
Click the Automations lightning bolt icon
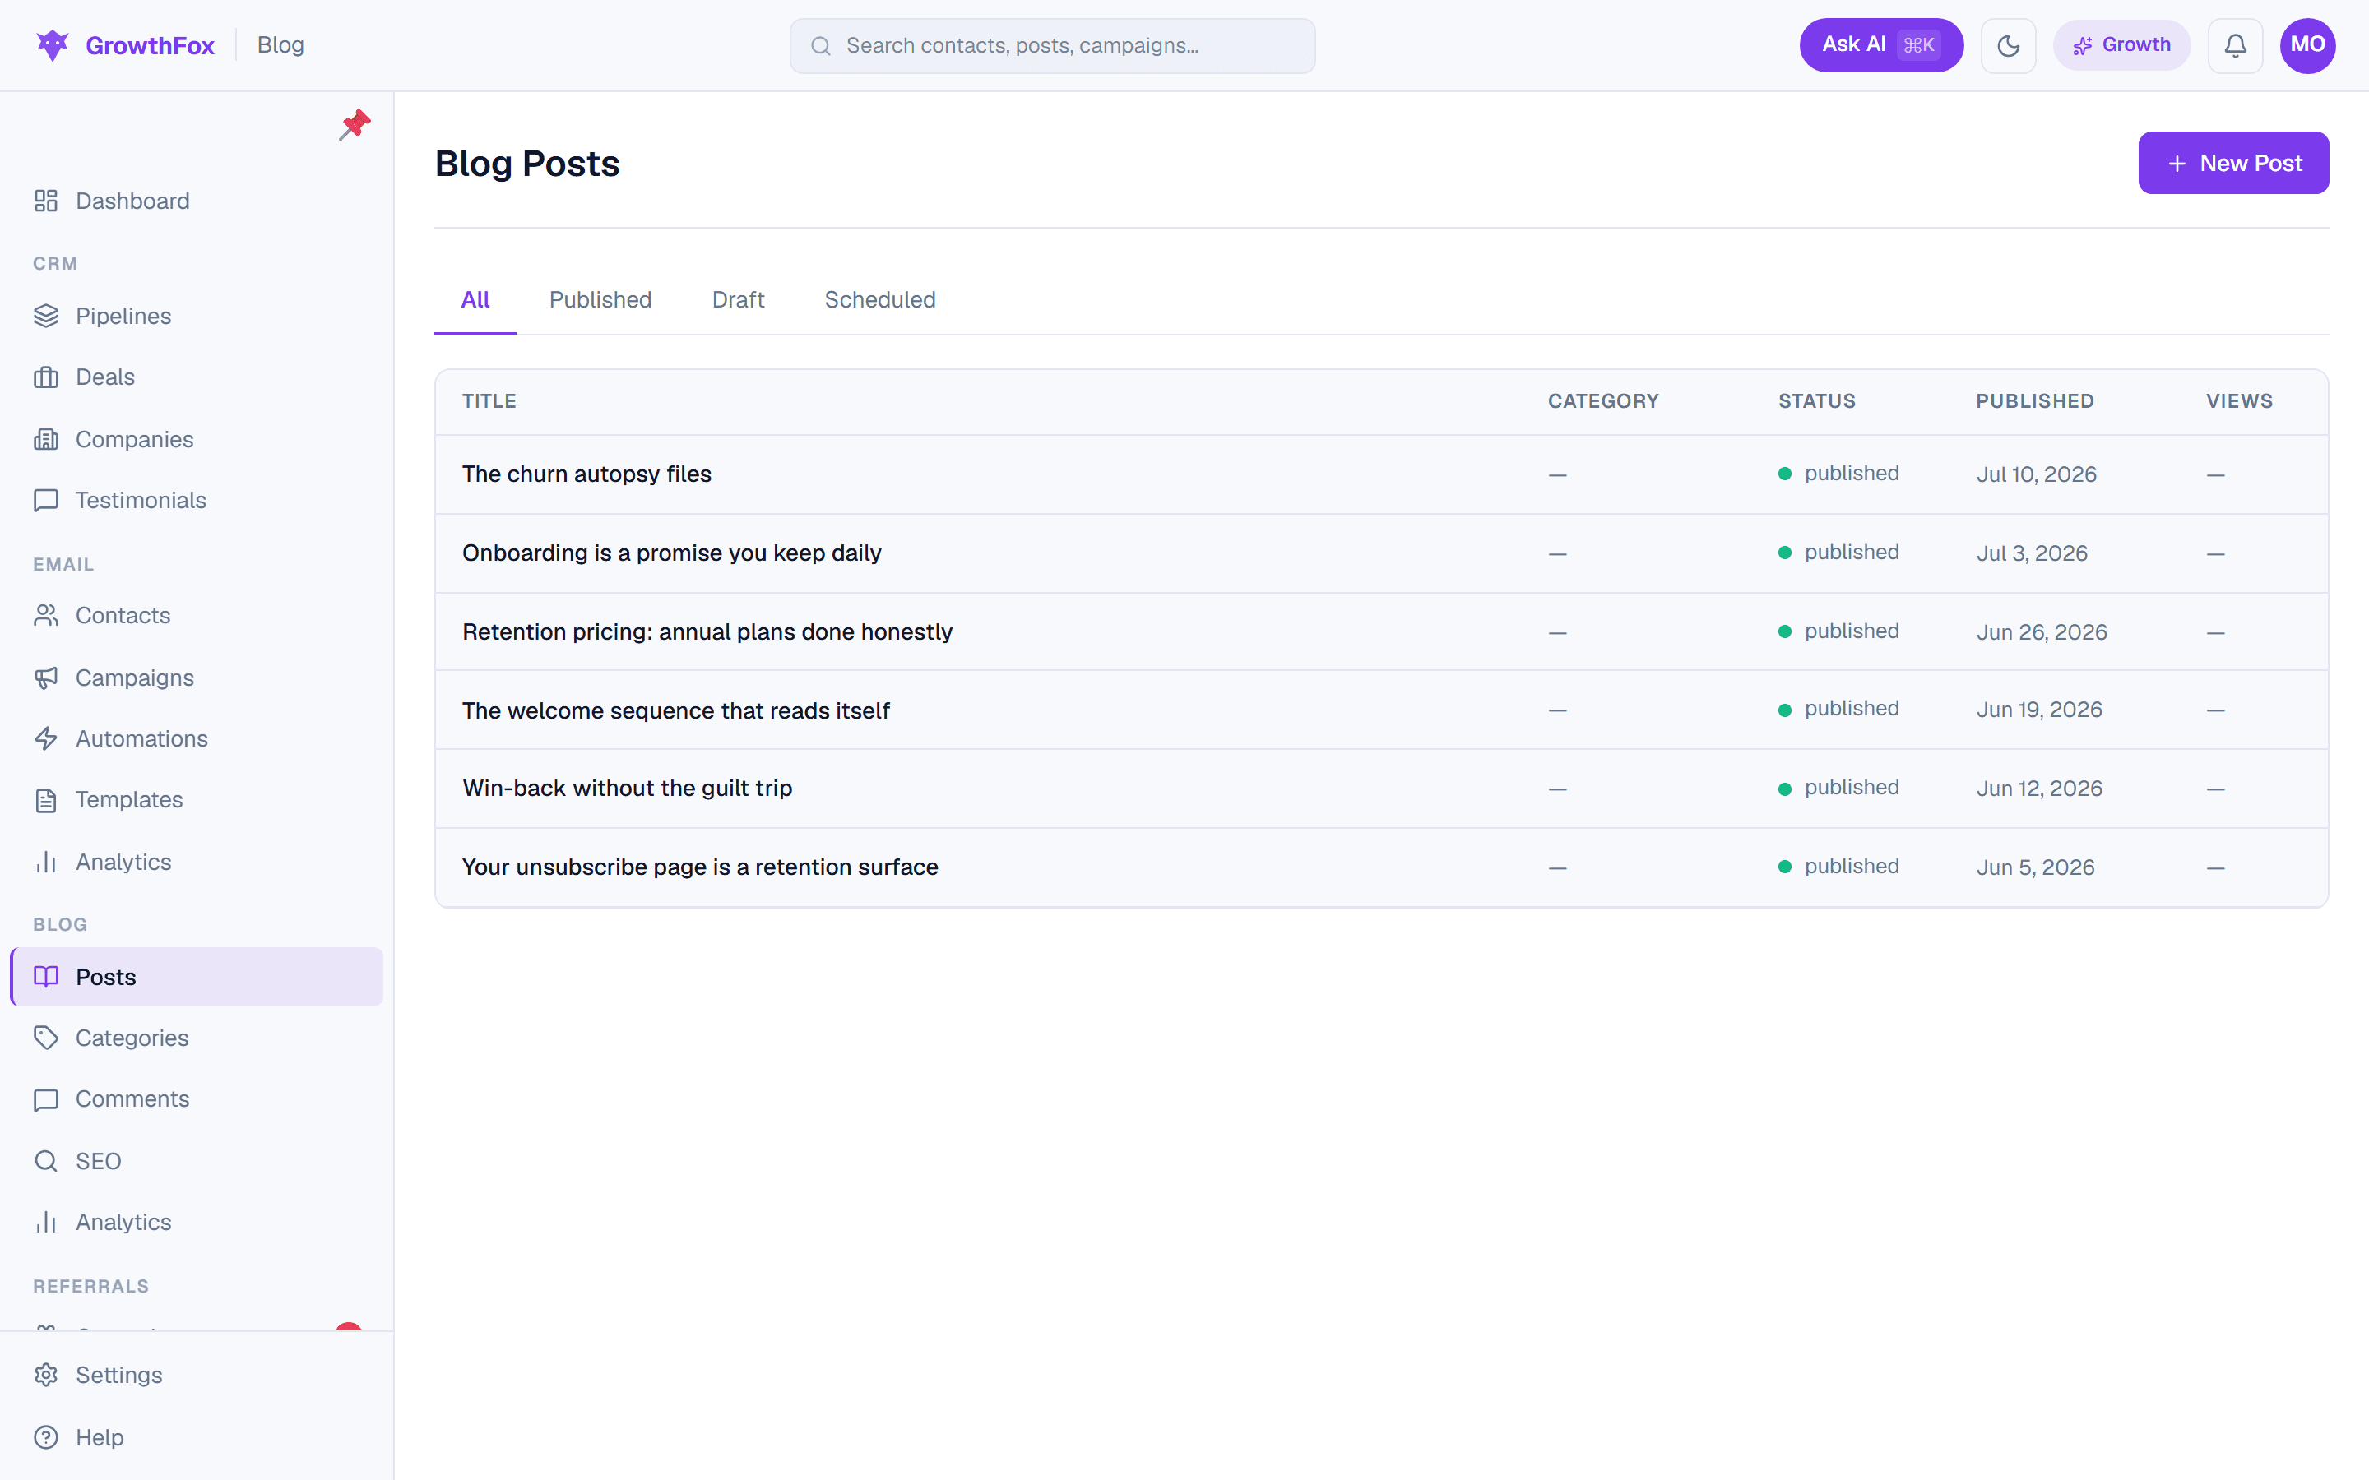[x=46, y=739]
